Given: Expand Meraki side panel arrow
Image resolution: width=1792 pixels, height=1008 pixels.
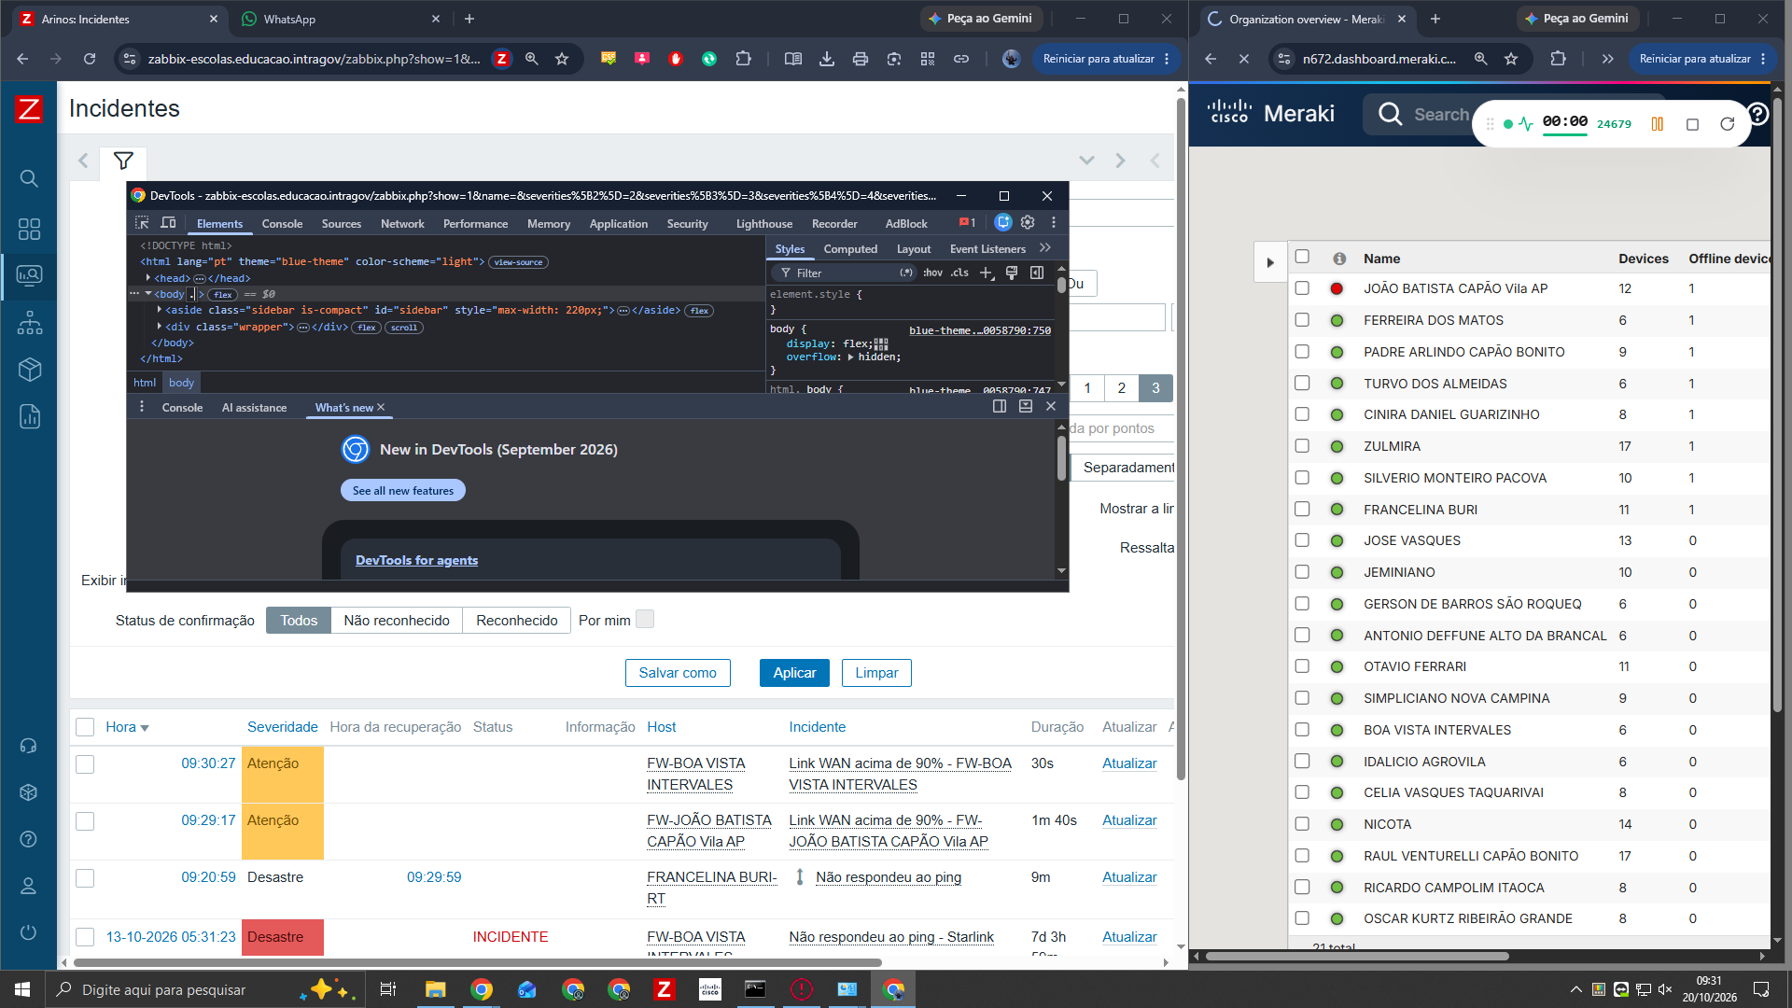Looking at the screenshot, I should 1269,262.
